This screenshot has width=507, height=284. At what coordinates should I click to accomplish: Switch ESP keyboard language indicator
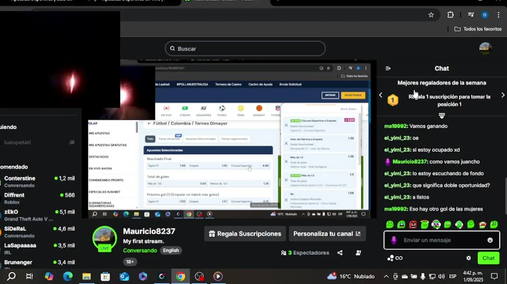coord(453,277)
